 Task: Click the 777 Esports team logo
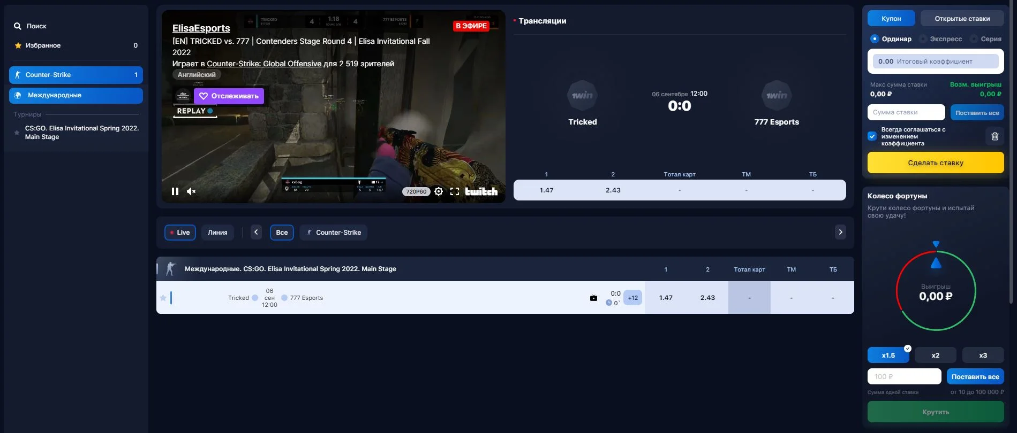tap(777, 95)
